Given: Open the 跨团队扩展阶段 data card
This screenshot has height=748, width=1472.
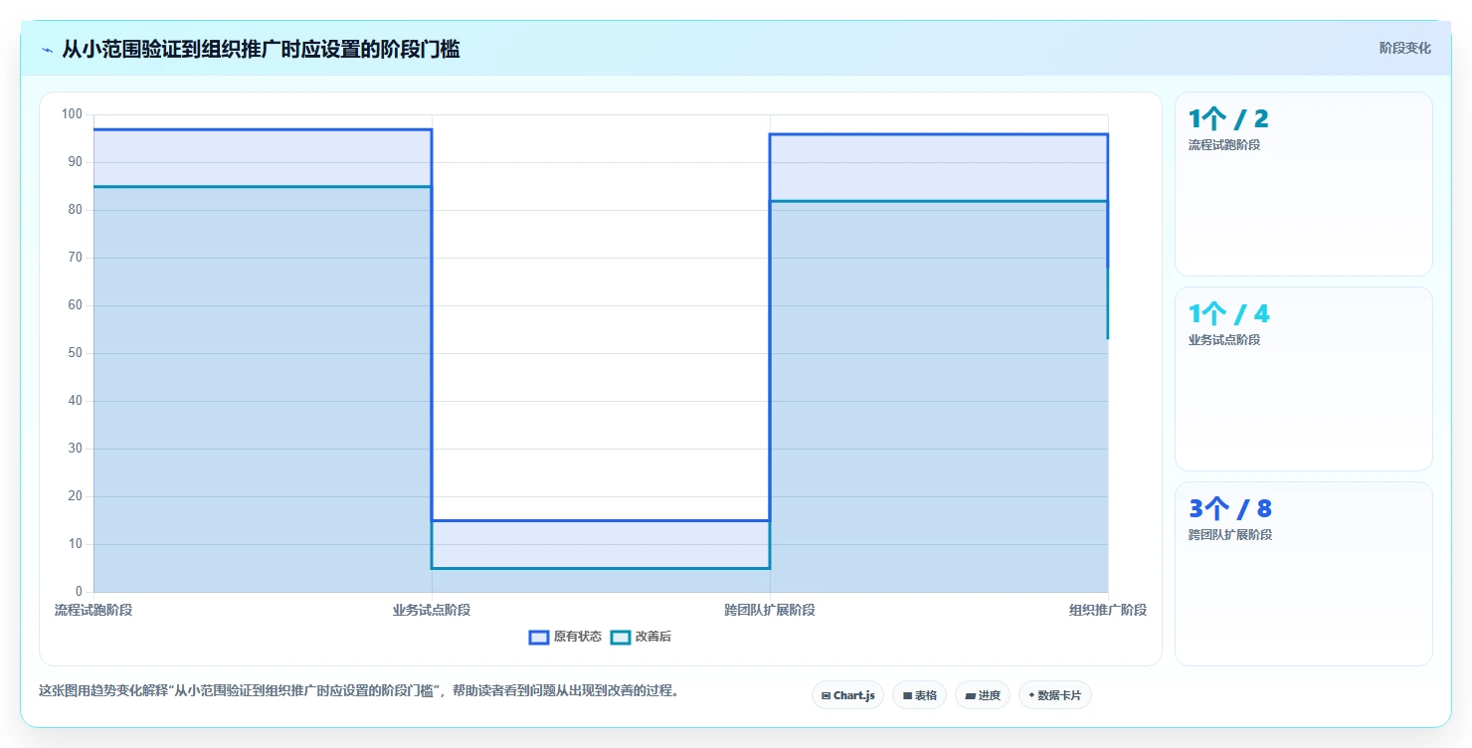Looking at the screenshot, I should click(x=1303, y=574).
